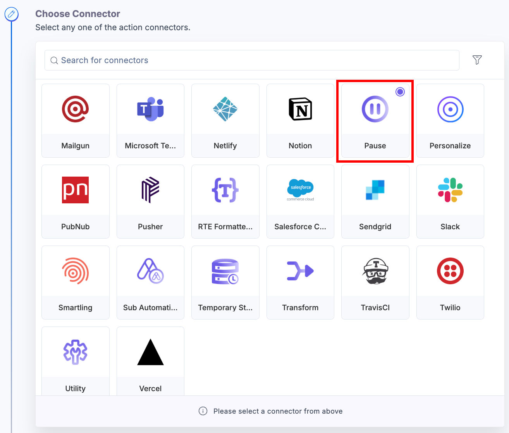Click the Pause connector icon
The image size is (509, 433).
point(375,109)
